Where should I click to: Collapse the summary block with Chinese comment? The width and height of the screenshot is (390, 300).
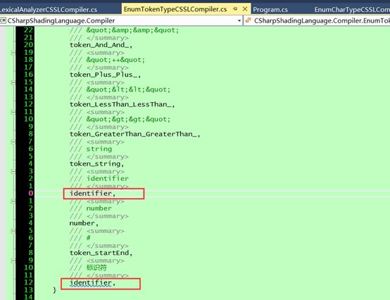(x=13, y=261)
